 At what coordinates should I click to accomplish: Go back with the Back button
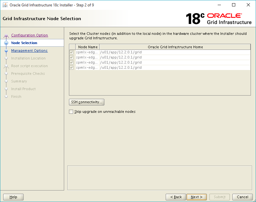coord(176,197)
